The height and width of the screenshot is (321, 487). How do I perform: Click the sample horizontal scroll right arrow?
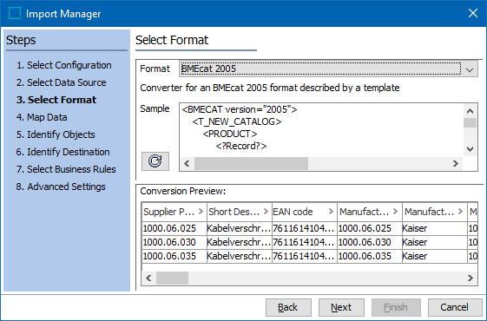[x=456, y=163]
